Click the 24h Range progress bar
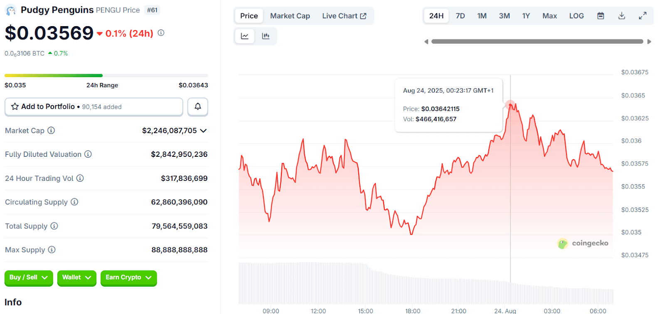The width and height of the screenshot is (665, 314). point(106,75)
